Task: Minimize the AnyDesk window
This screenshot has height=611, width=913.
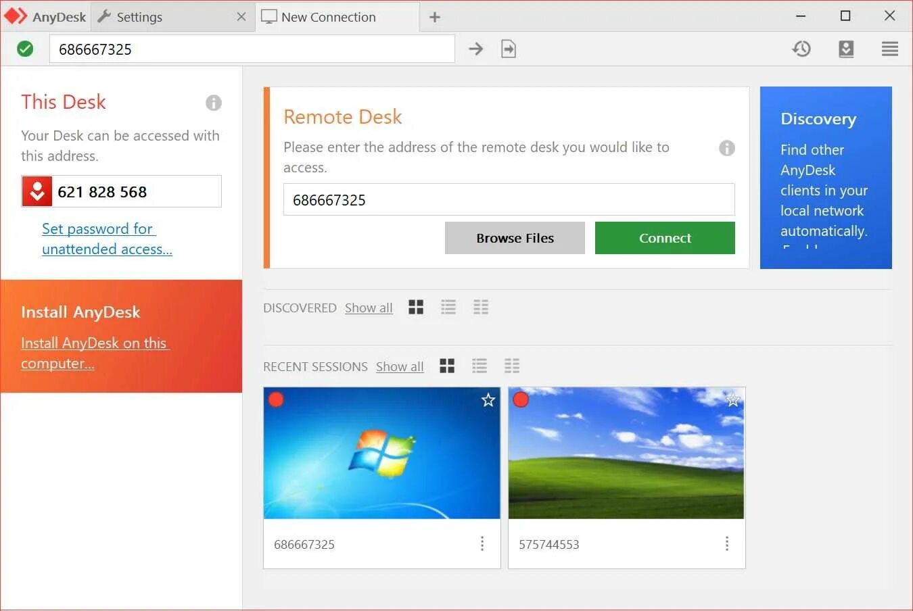Action: coord(801,16)
